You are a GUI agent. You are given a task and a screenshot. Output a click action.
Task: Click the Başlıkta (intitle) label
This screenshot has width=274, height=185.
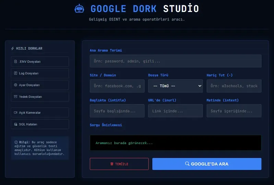click(108, 100)
